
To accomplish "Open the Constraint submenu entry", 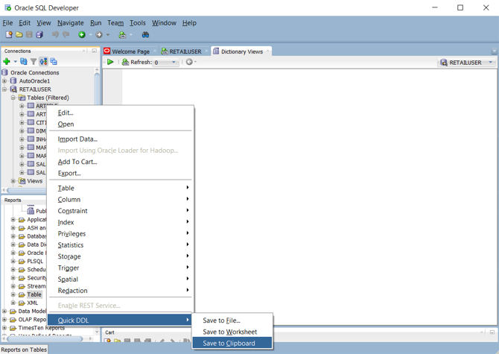I will 72,211.
